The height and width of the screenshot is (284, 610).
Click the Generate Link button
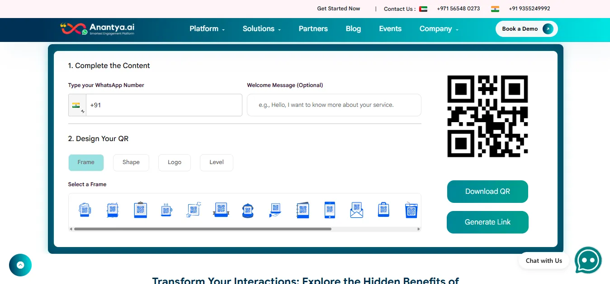point(487,222)
